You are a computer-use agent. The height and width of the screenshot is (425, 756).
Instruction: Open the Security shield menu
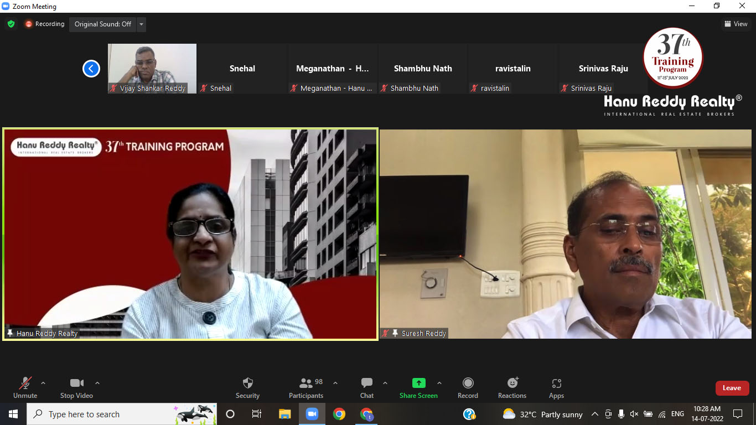coord(247,387)
